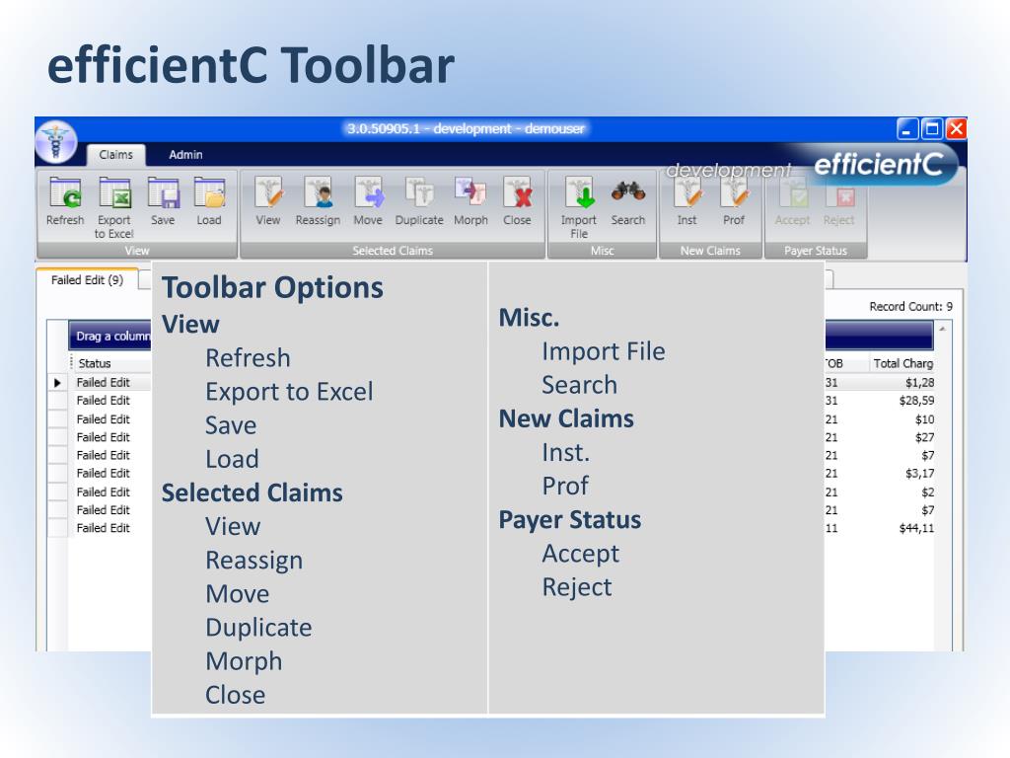Switch to the Admin ribbon tab
1010x758 pixels.
(185, 155)
